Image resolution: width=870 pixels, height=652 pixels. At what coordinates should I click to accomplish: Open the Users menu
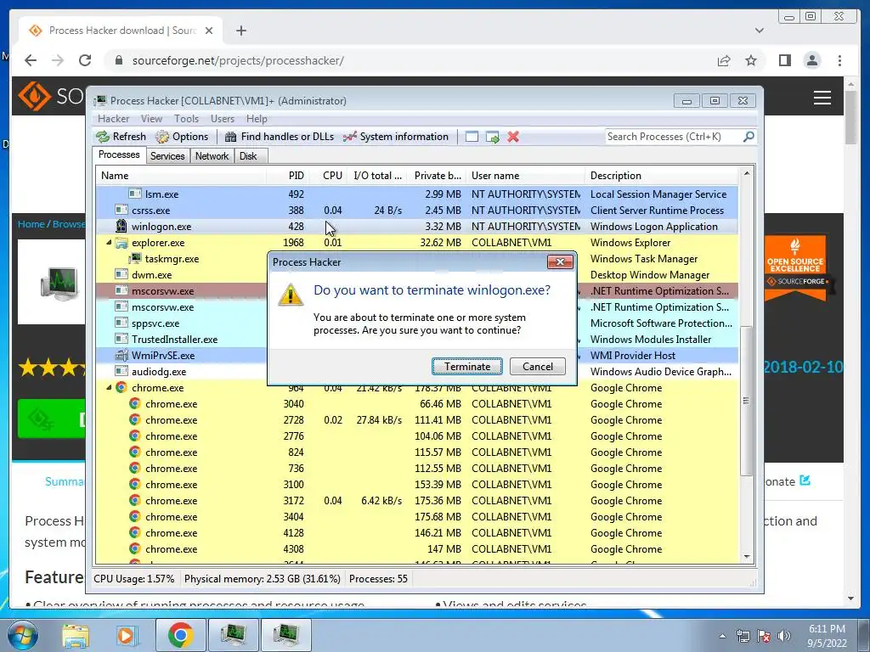tap(223, 119)
